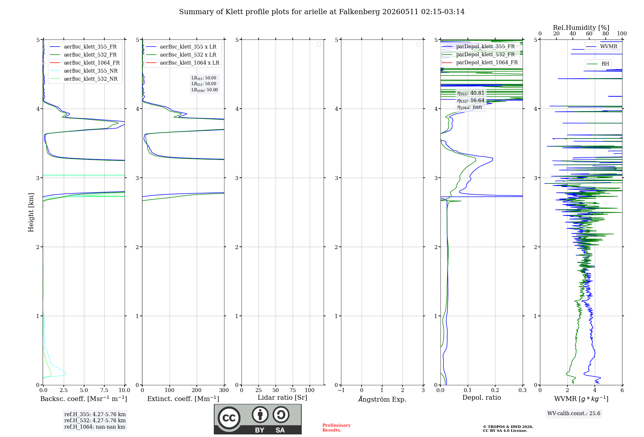Click the η532: 16.64 value
Viewport: 644px width, 437px height.
(x=471, y=101)
